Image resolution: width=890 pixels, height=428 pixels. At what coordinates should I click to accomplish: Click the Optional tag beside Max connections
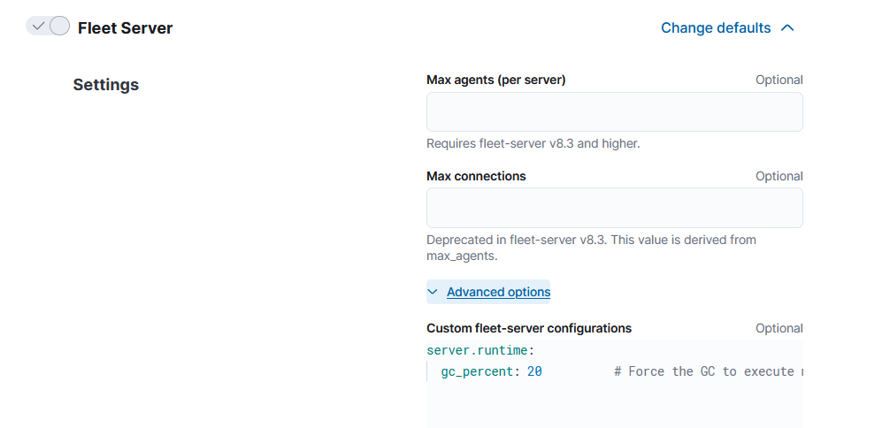(x=779, y=176)
